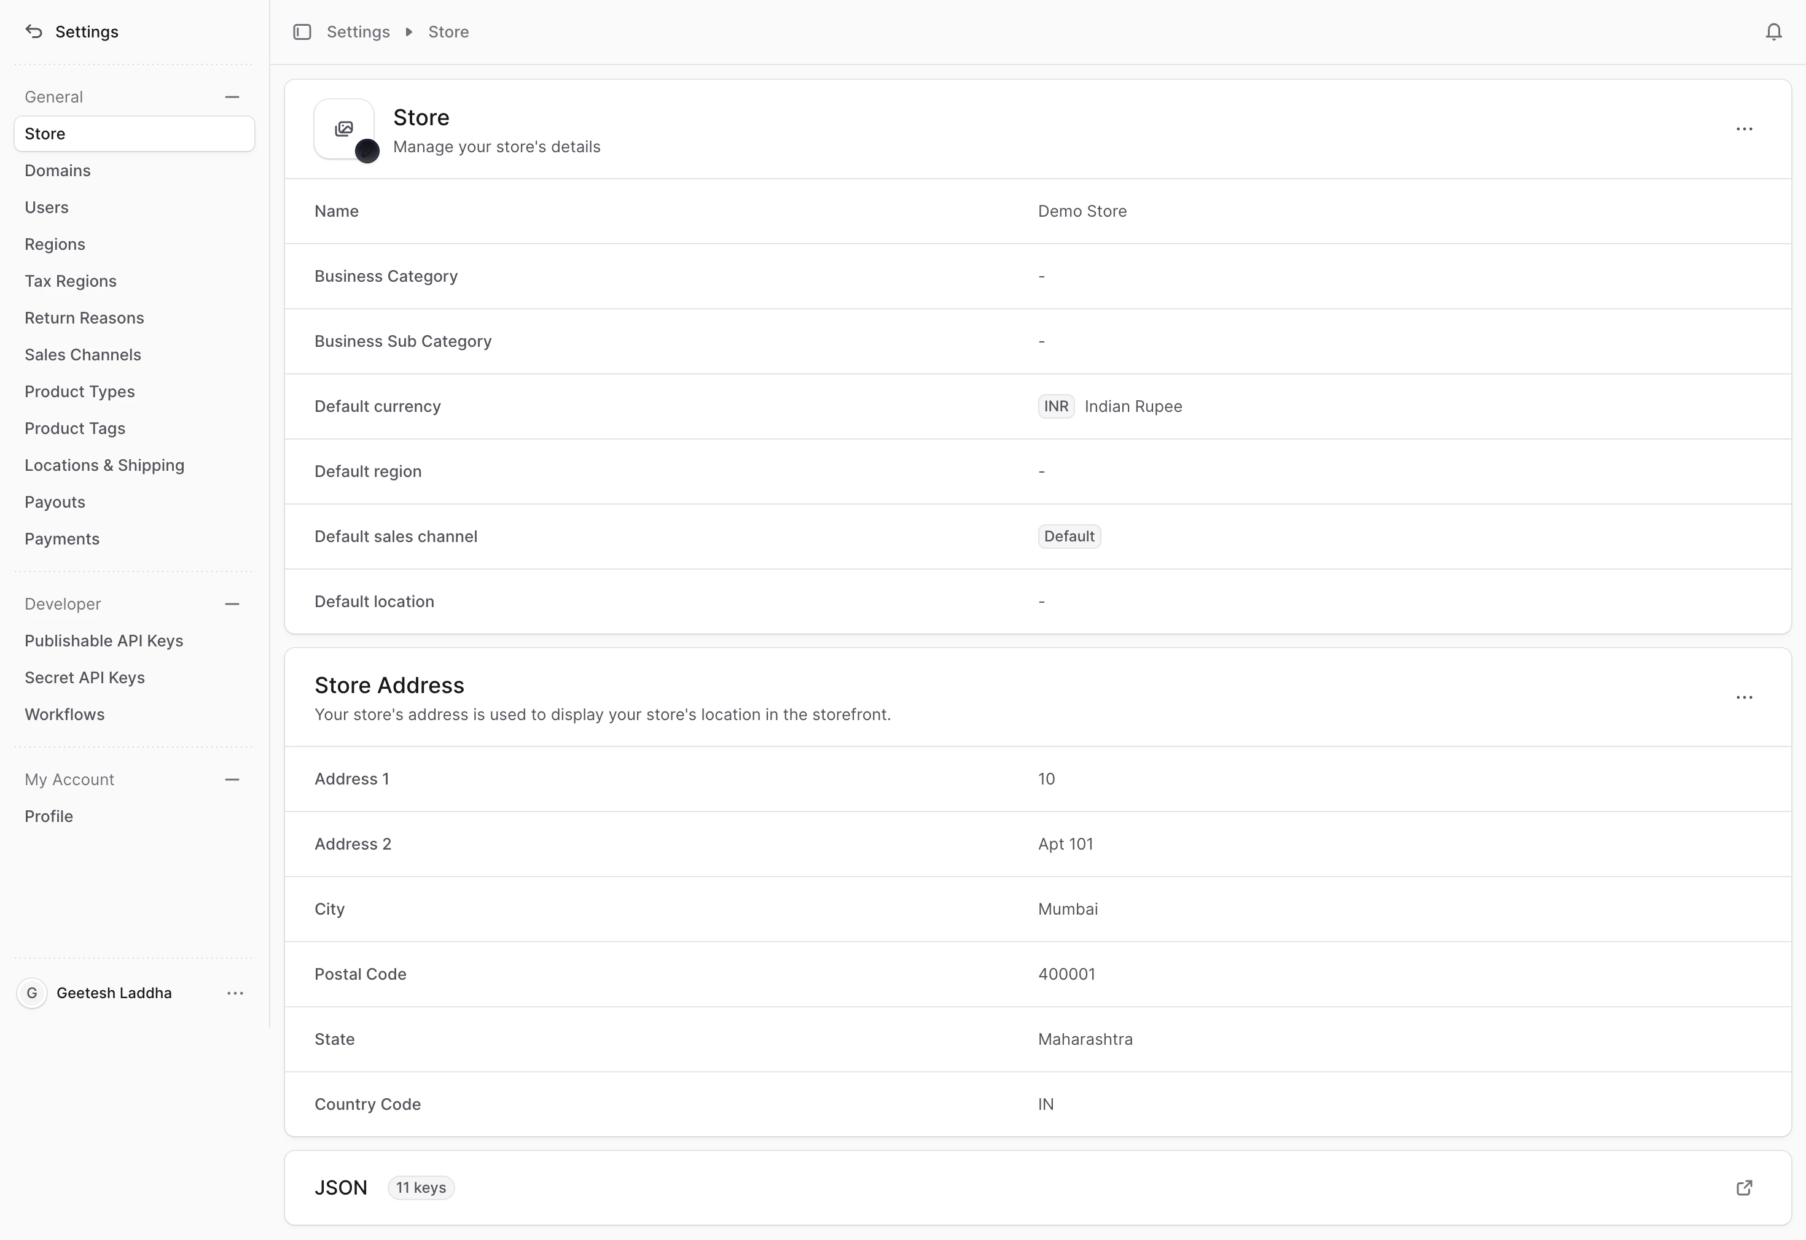This screenshot has height=1240, width=1806.
Task: Open the Workflows page
Action: [x=64, y=714]
